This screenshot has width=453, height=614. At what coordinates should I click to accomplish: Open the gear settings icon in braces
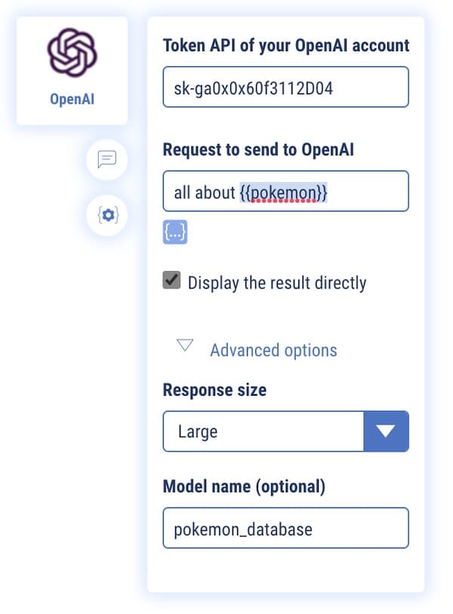pos(107,215)
